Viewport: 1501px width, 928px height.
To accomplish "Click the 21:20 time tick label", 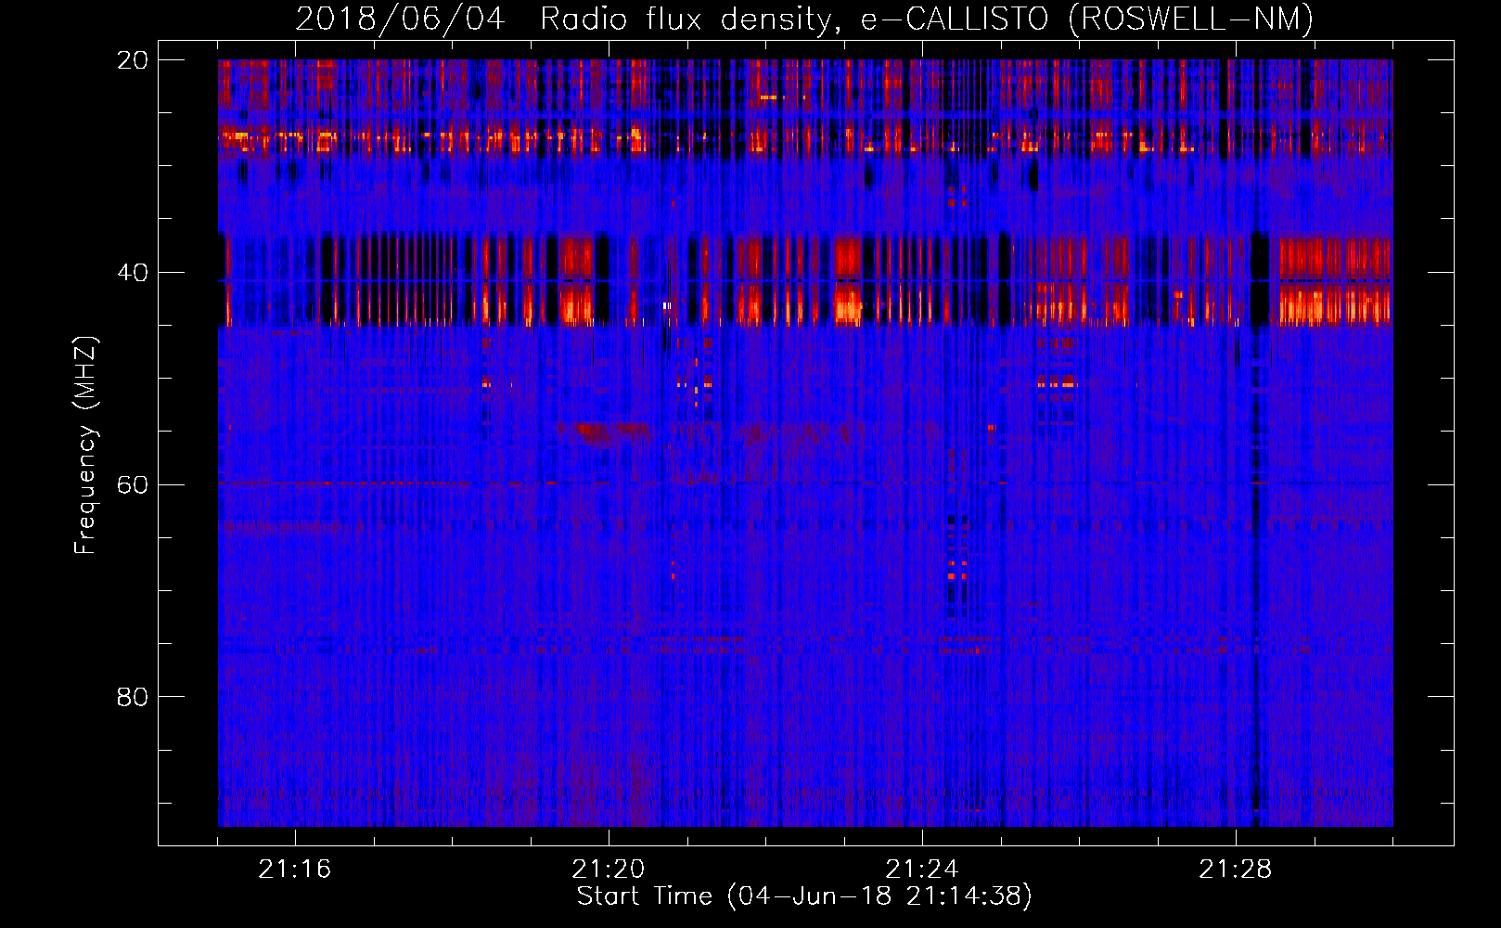I will click(609, 869).
